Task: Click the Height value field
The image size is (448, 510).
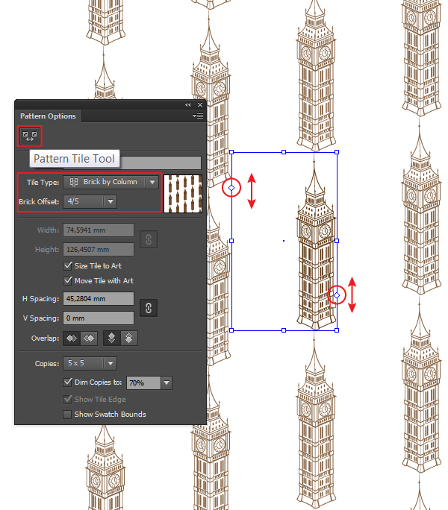Action: click(x=99, y=250)
